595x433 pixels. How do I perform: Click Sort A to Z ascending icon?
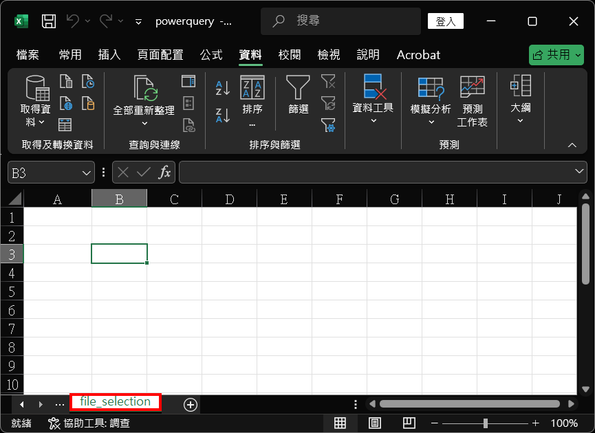coord(223,87)
